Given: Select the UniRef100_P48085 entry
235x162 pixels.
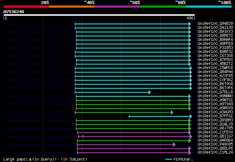Looking at the screenshot, I should [215, 144].
